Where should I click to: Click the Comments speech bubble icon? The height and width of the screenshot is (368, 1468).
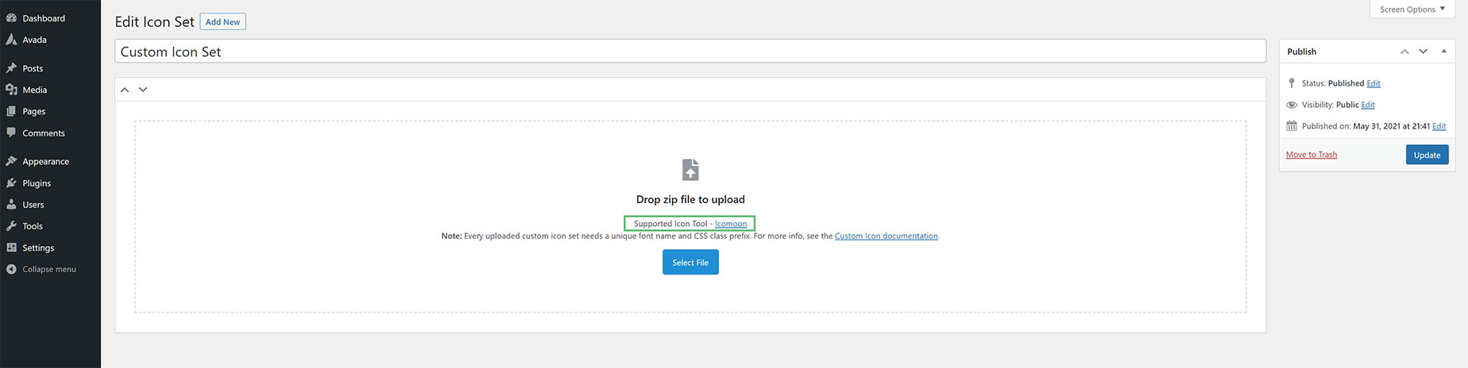point(11,132)
